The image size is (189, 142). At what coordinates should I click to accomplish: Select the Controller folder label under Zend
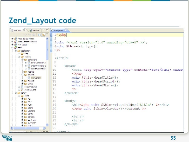[x=32, y=120]
